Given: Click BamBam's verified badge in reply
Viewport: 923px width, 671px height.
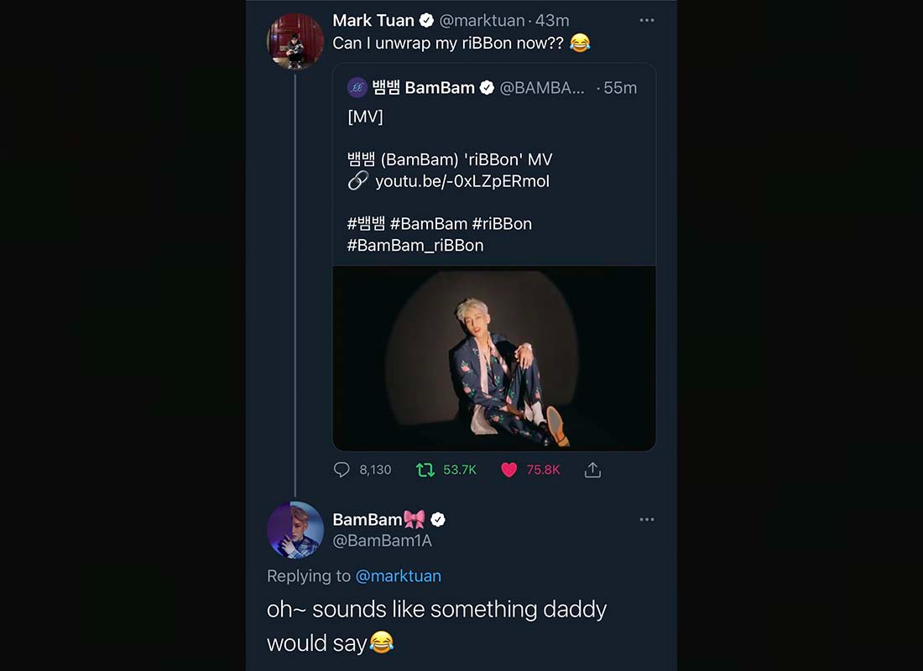Looking at the screenshot, I should point(437,519).
